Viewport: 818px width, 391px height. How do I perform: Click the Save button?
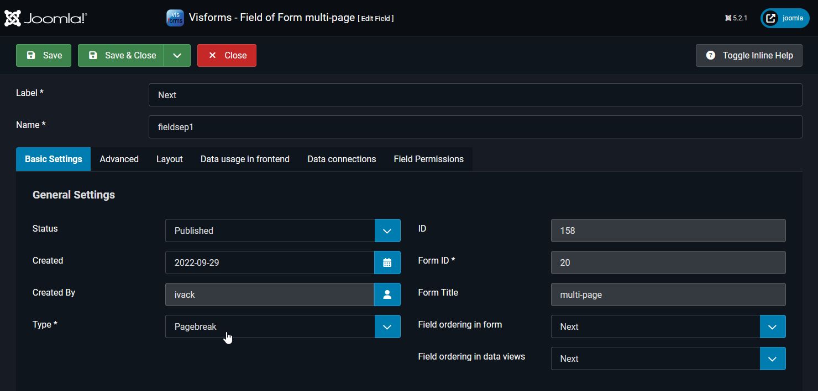coord(43,55)
